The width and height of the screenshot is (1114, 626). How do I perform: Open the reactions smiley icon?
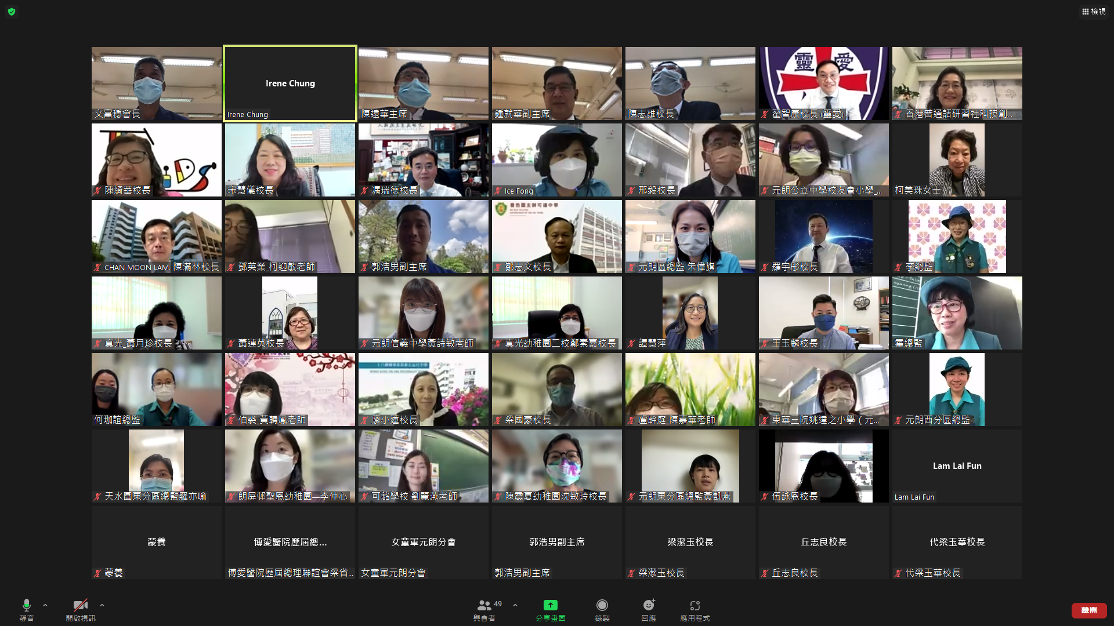[649, 606]
